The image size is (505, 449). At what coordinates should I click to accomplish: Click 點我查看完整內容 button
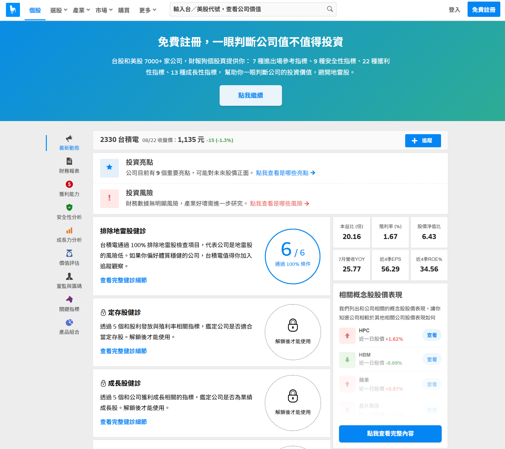pos(390,434)
